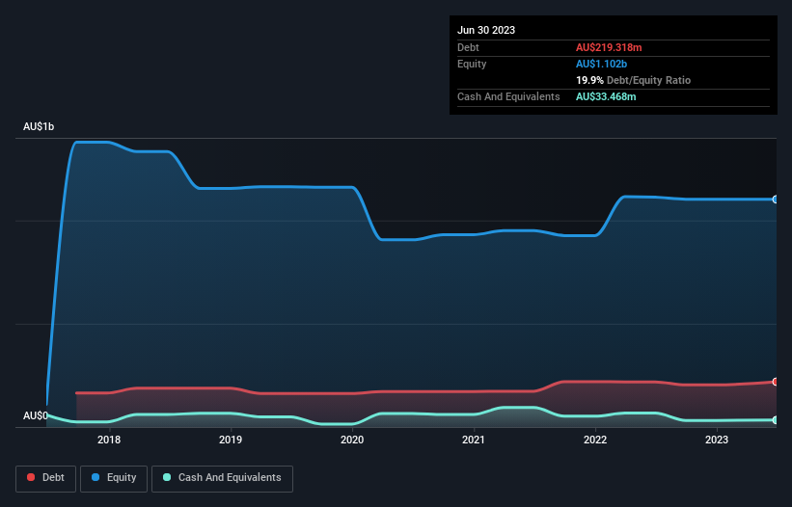The width and height of the screenshot is (792, 507).
Task: Click the 2018 axis label
Action: (x=109, y=440)
